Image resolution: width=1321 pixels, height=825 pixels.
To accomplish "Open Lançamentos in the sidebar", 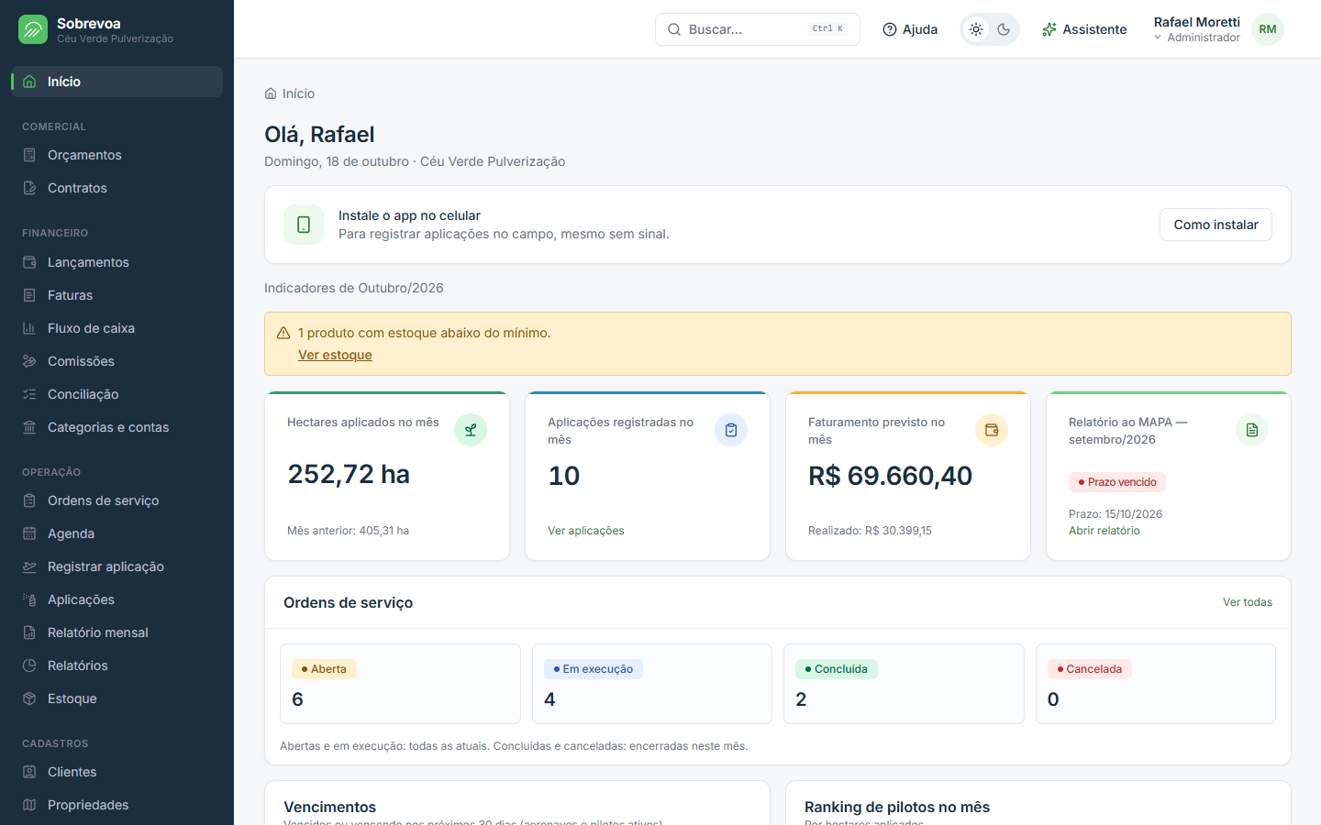I will pyautogui.click(x=117, y=262).
